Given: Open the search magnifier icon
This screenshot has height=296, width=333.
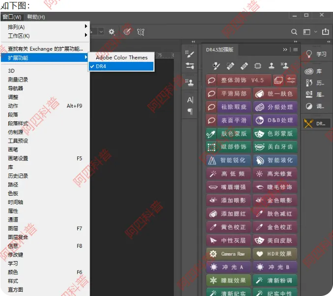Looking at the screenshot, I should coord(294,32).
